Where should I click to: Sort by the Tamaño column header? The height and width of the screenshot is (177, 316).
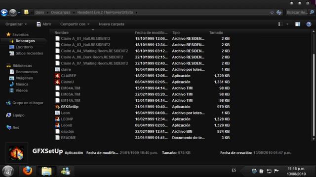point(216,32)
